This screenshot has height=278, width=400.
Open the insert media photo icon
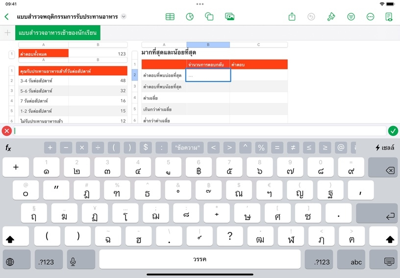pos(229,17)
